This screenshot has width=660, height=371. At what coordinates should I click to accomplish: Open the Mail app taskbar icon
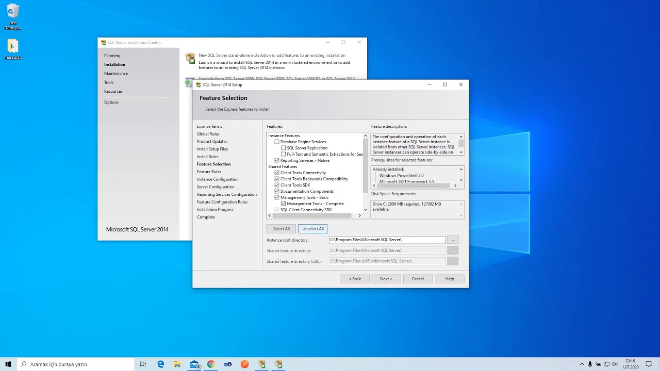click(194, 364)
